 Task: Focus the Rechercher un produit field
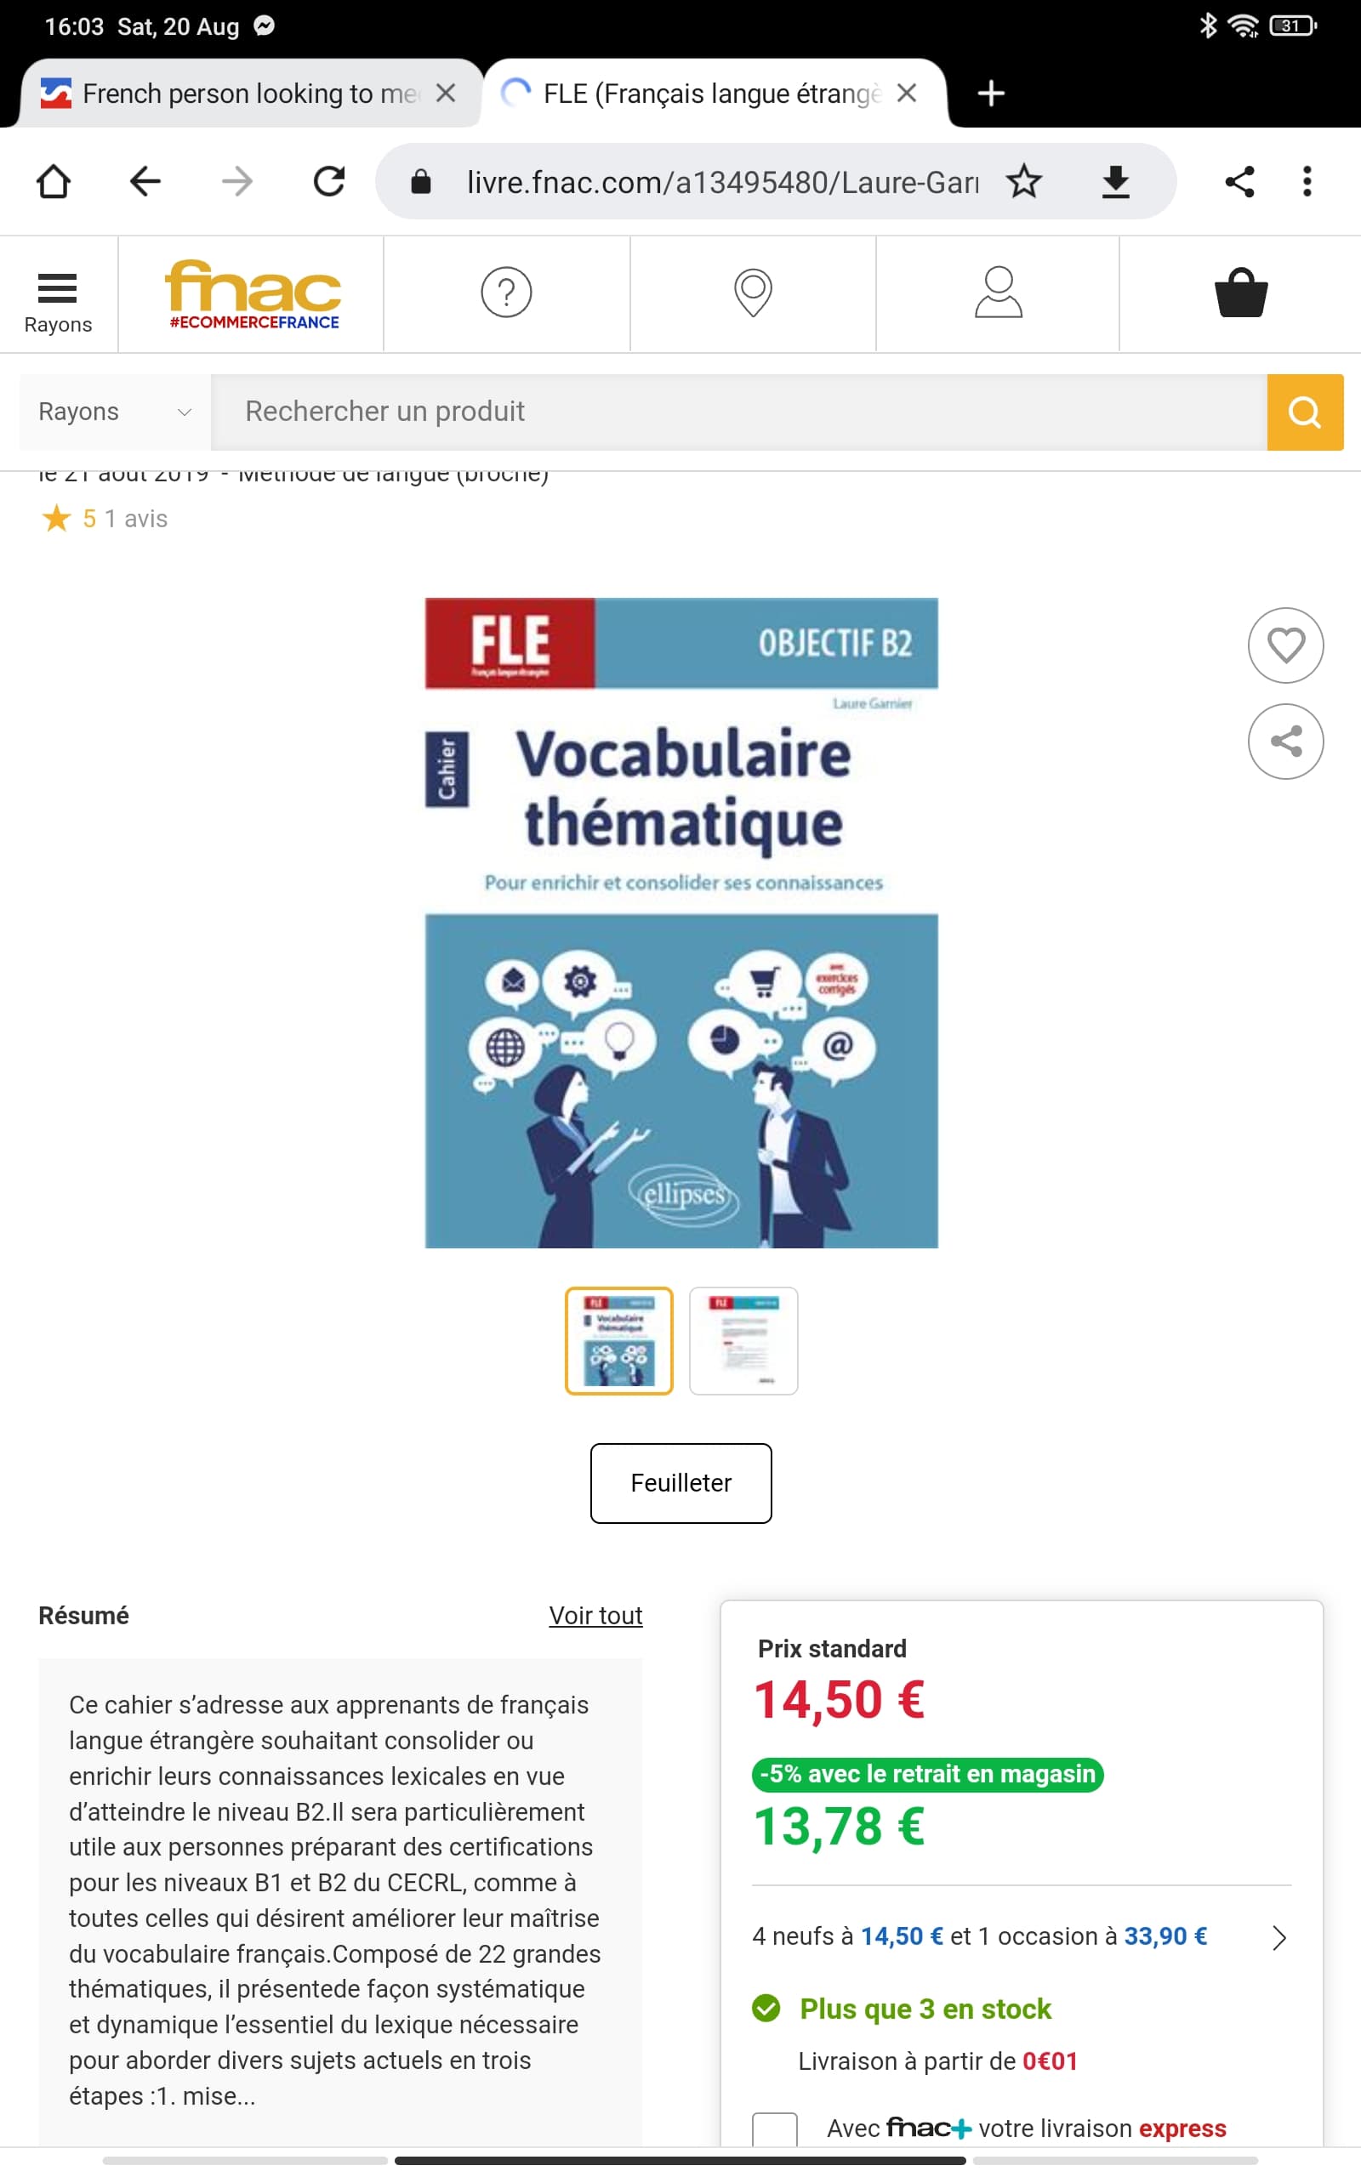[x=738, y=412]
